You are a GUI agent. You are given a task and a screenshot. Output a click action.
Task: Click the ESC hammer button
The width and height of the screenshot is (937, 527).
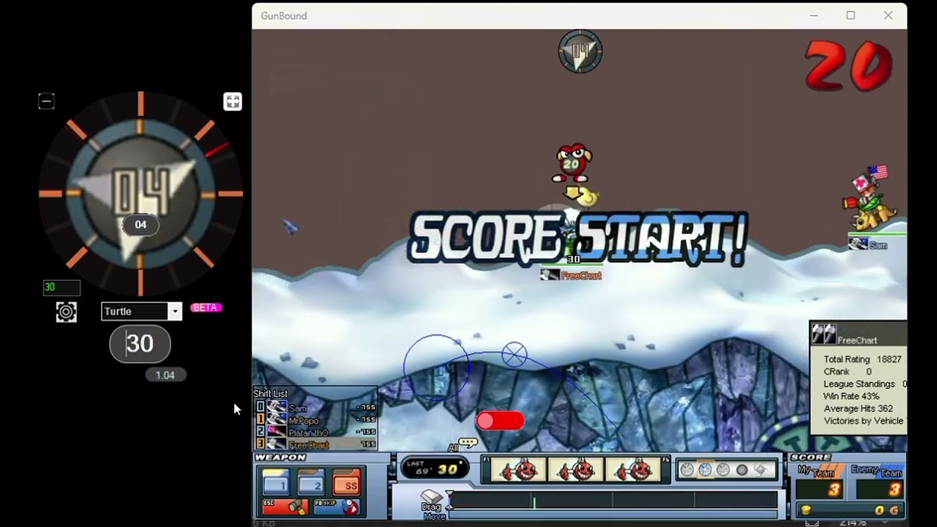click(285, 507)
